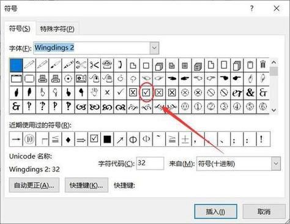
Task: Pick the boxed check mark in the symbol grid
Action: (146, 93)
